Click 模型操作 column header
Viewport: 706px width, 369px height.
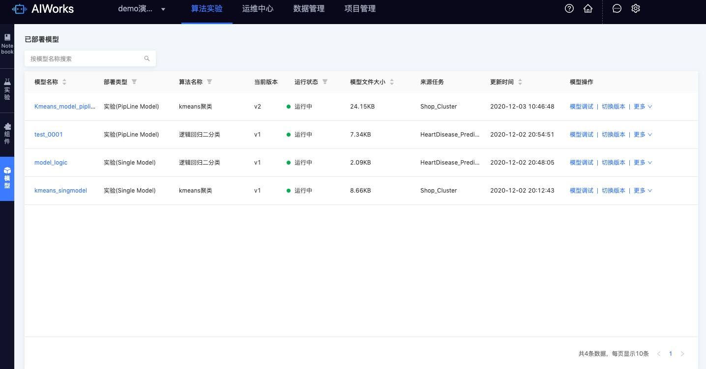click(x=582, y=82)
